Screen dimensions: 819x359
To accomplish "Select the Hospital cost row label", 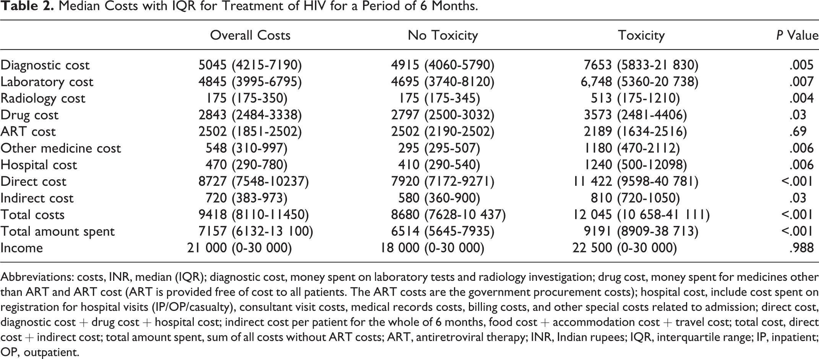I will [39, 165].
